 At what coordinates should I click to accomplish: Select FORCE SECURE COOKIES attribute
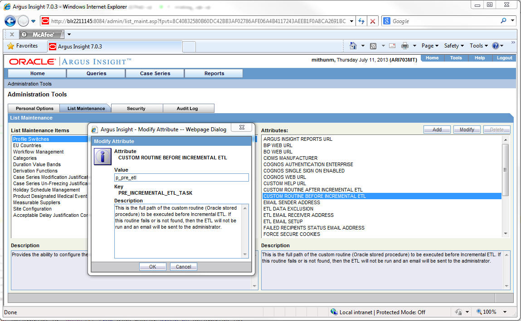pyautogui.click(x=292, y=234)
